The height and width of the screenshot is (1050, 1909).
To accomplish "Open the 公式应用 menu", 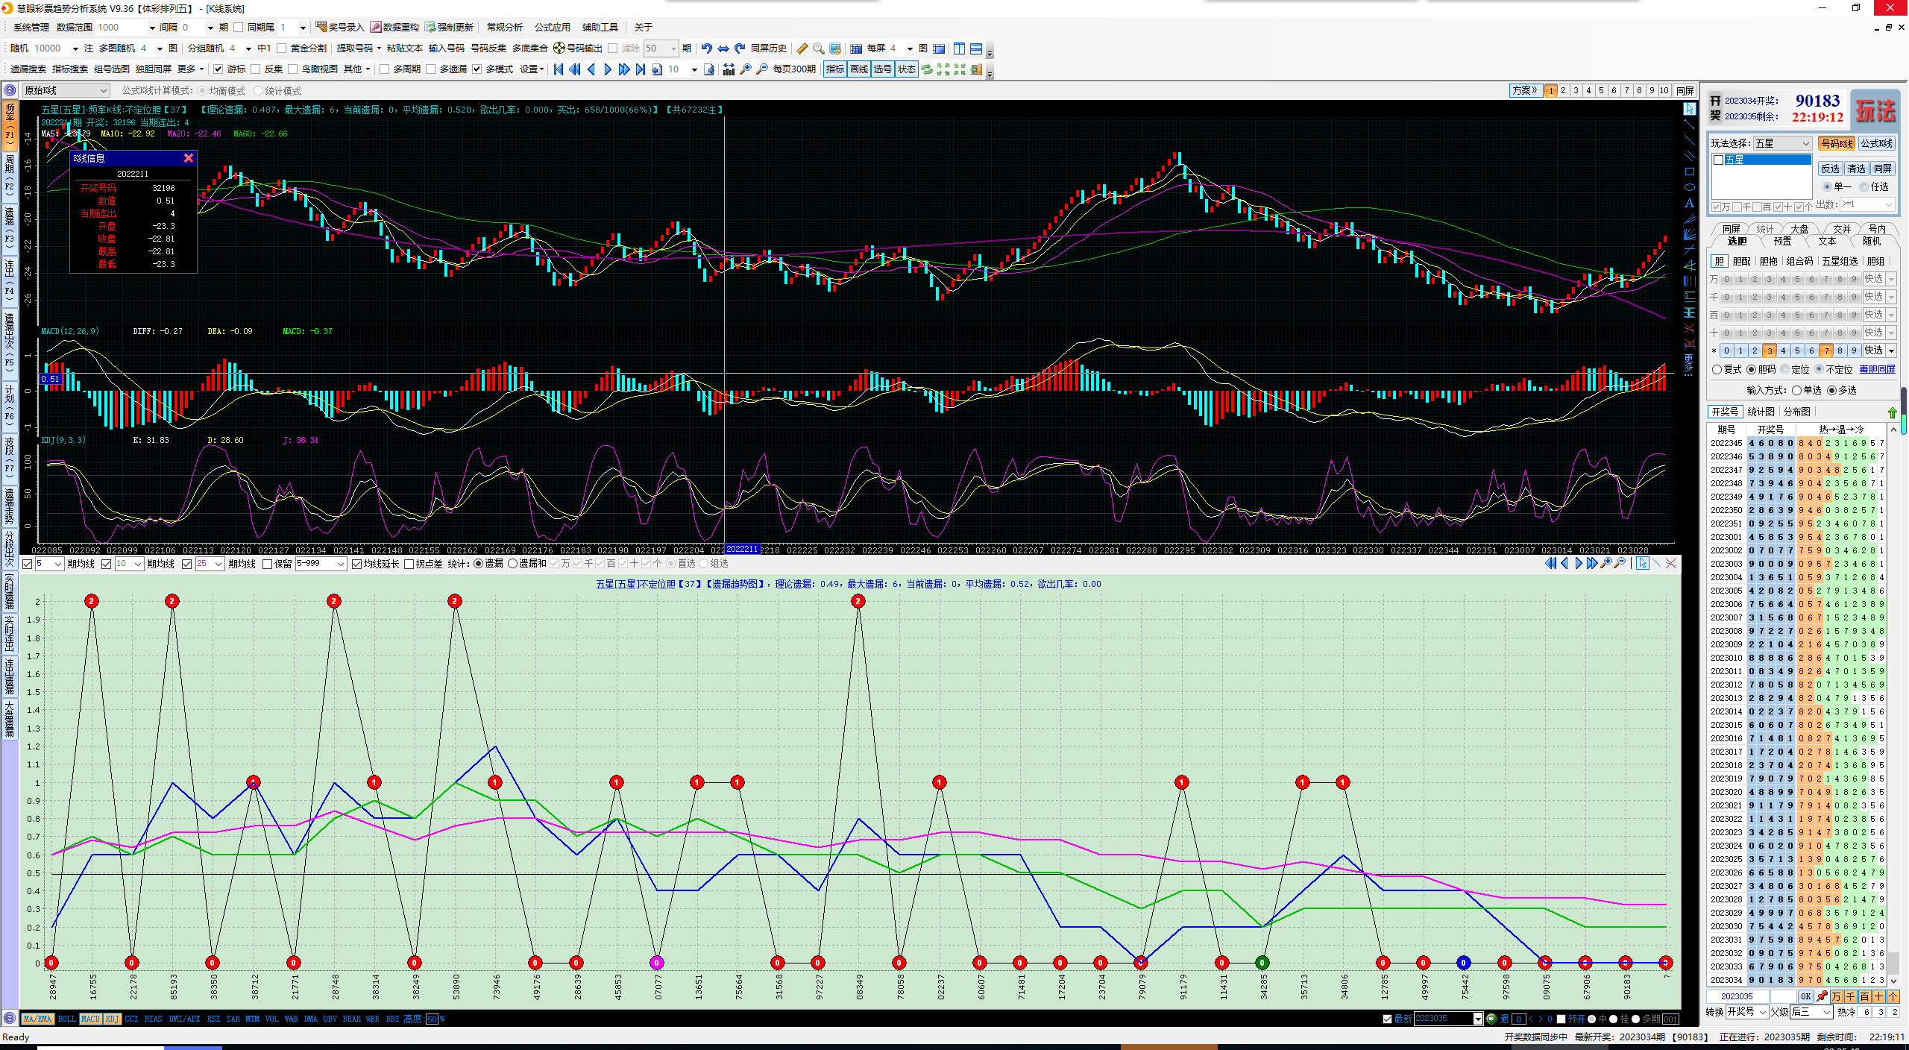I will pos(552,27).
